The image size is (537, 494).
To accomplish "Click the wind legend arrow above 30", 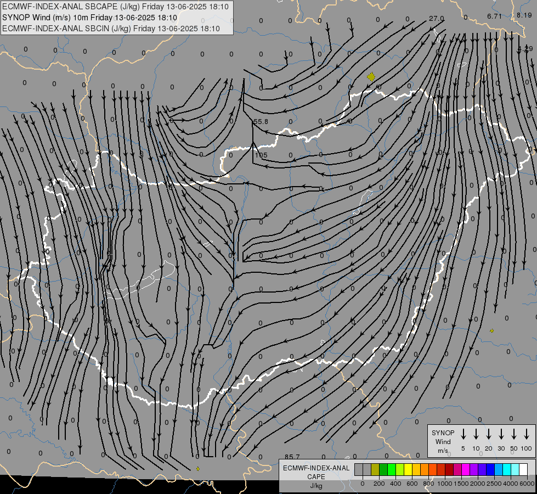I will coord(501,434).
